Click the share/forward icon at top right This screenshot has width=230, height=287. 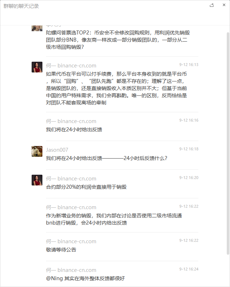(212, 5)
